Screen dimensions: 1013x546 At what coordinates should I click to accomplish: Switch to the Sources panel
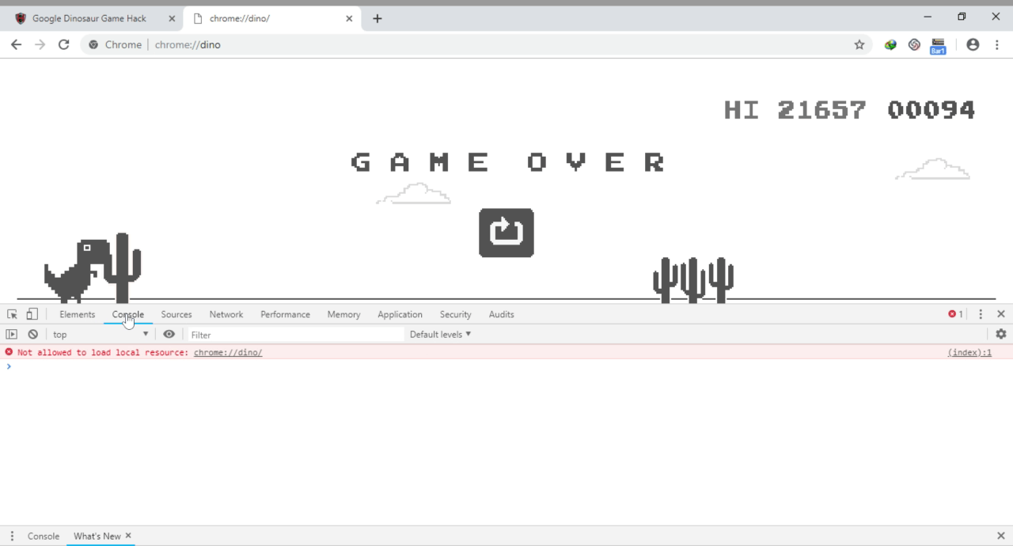click(176, 314)
